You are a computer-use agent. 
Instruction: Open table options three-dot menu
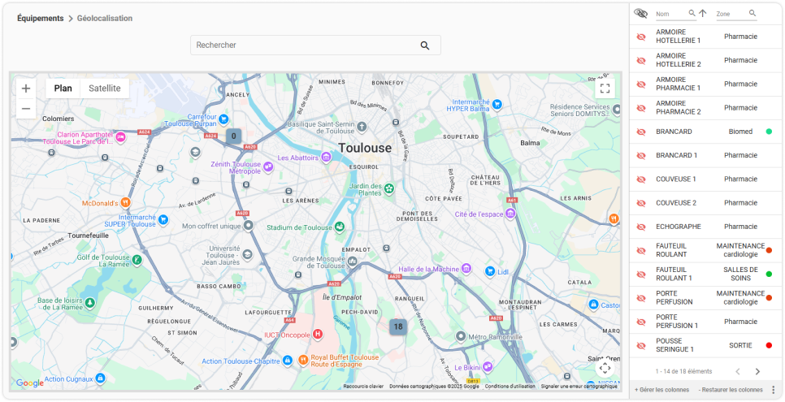[774, 390]
